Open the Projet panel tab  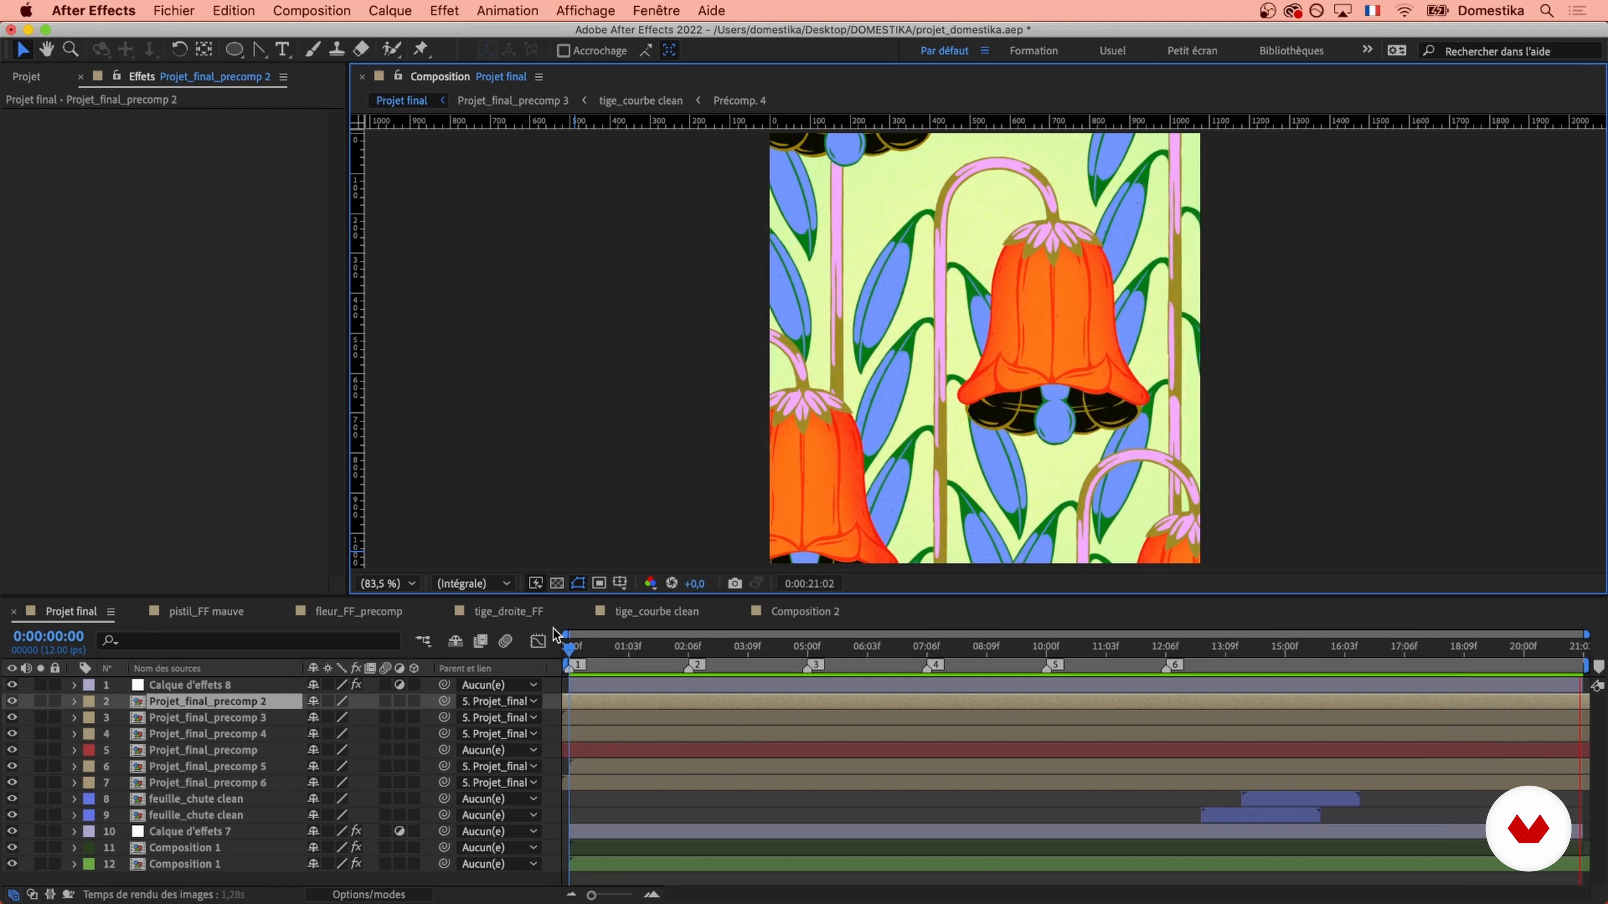(x=26, y=77)
